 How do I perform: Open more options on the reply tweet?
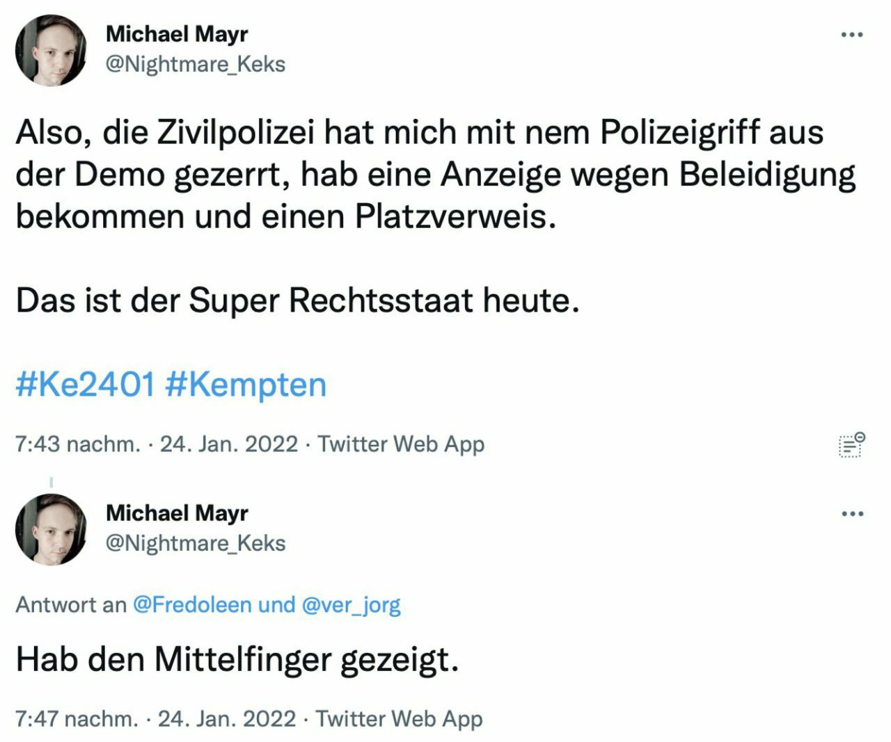pos(852,514)
